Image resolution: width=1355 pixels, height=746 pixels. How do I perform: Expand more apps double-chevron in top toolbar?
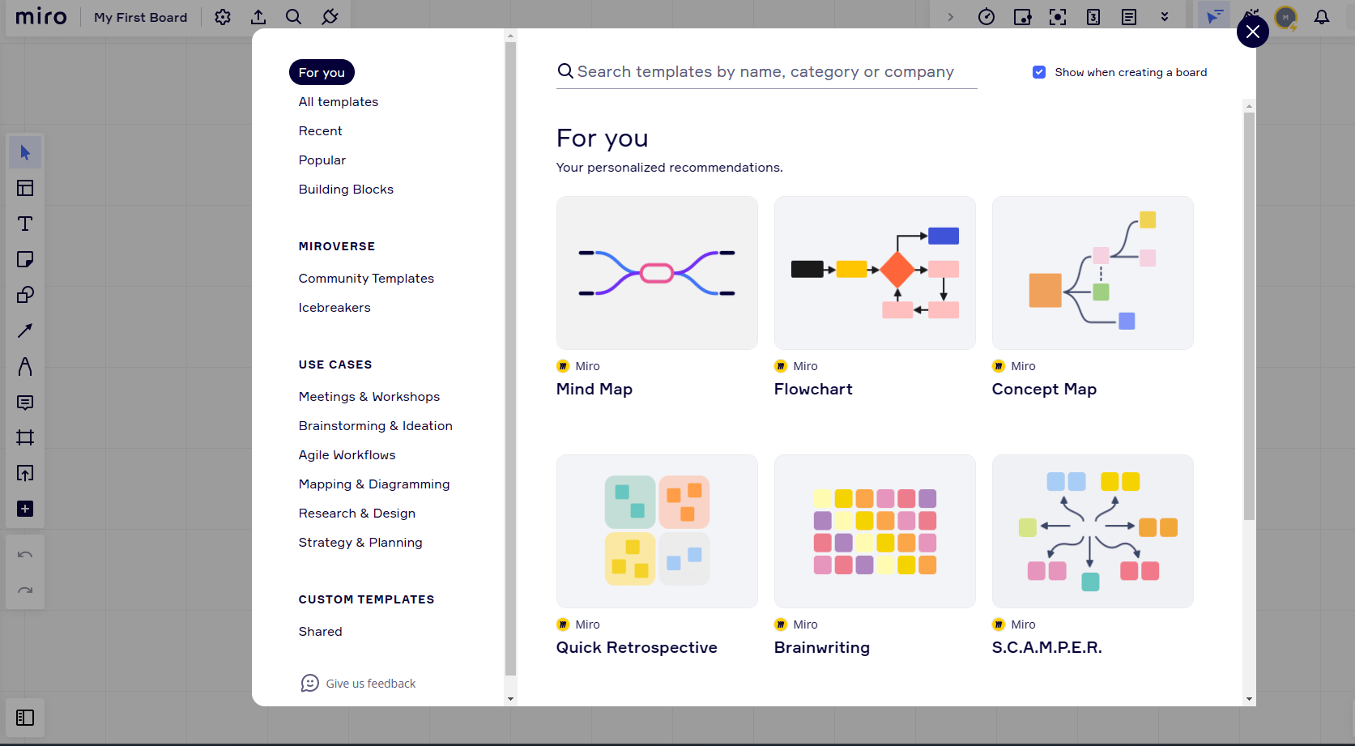1165,17
